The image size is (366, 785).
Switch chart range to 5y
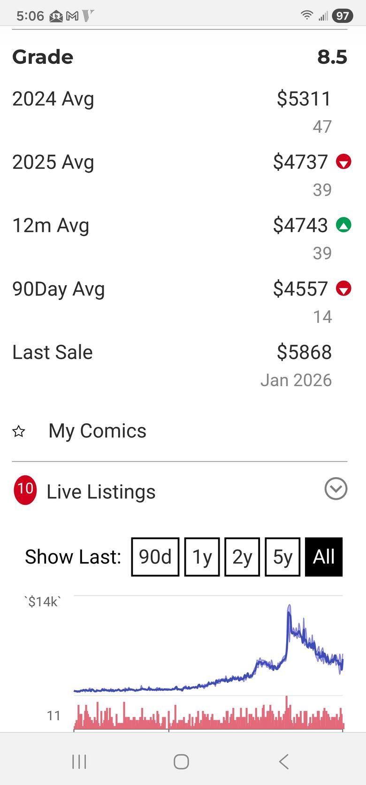coord(282,557)
